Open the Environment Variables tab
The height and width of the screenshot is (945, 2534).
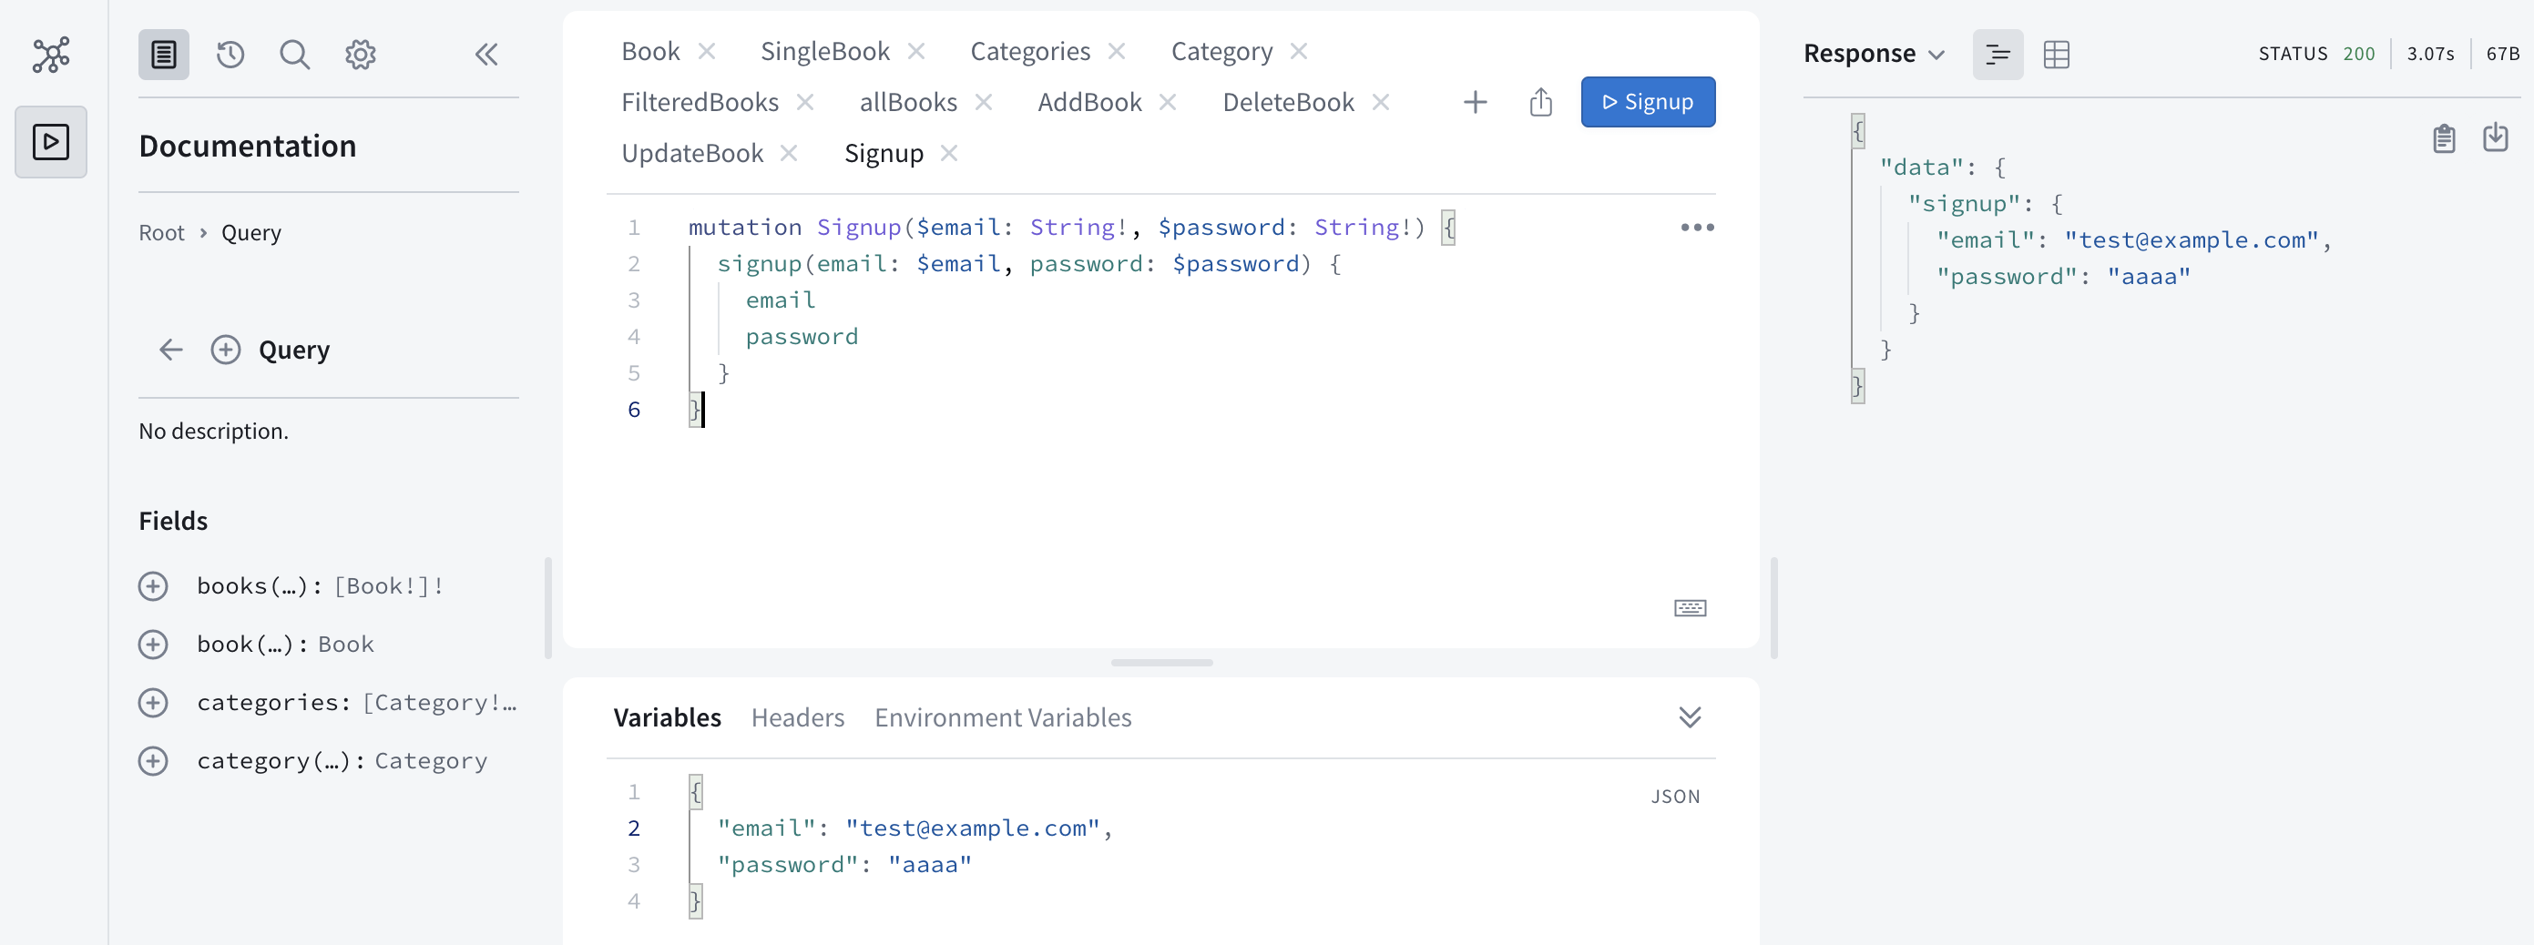click(x=1002, y=717)
